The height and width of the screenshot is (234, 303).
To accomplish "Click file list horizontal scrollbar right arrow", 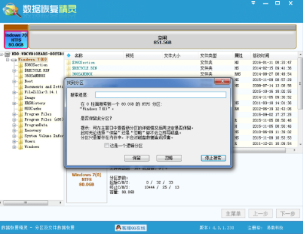I will [294, 150].
